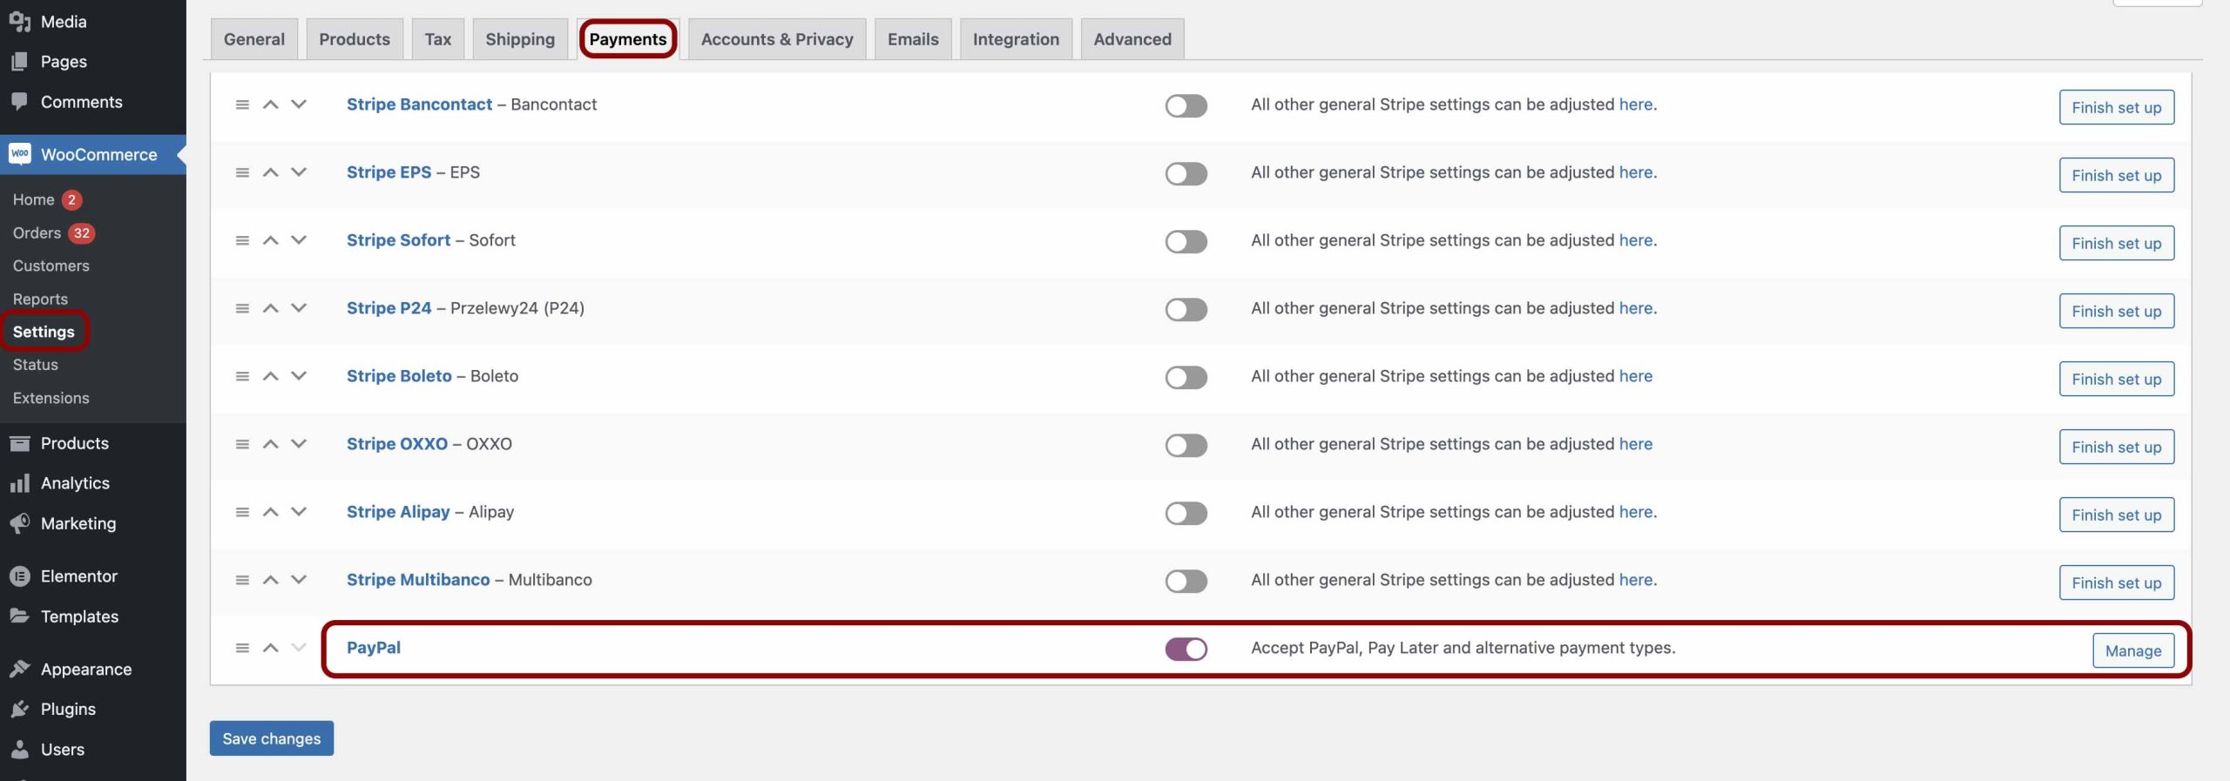Screen dimensions: 2230x781
Task: Click drag handle icon for Stripe Bancontact row
Action: (242, 104)
